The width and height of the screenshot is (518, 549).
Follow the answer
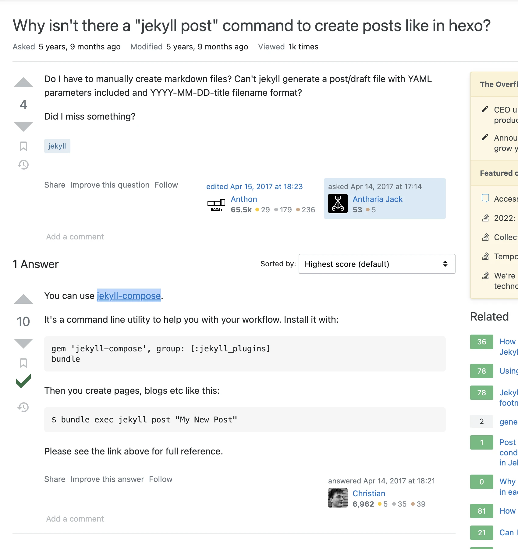tap(161, 479)
